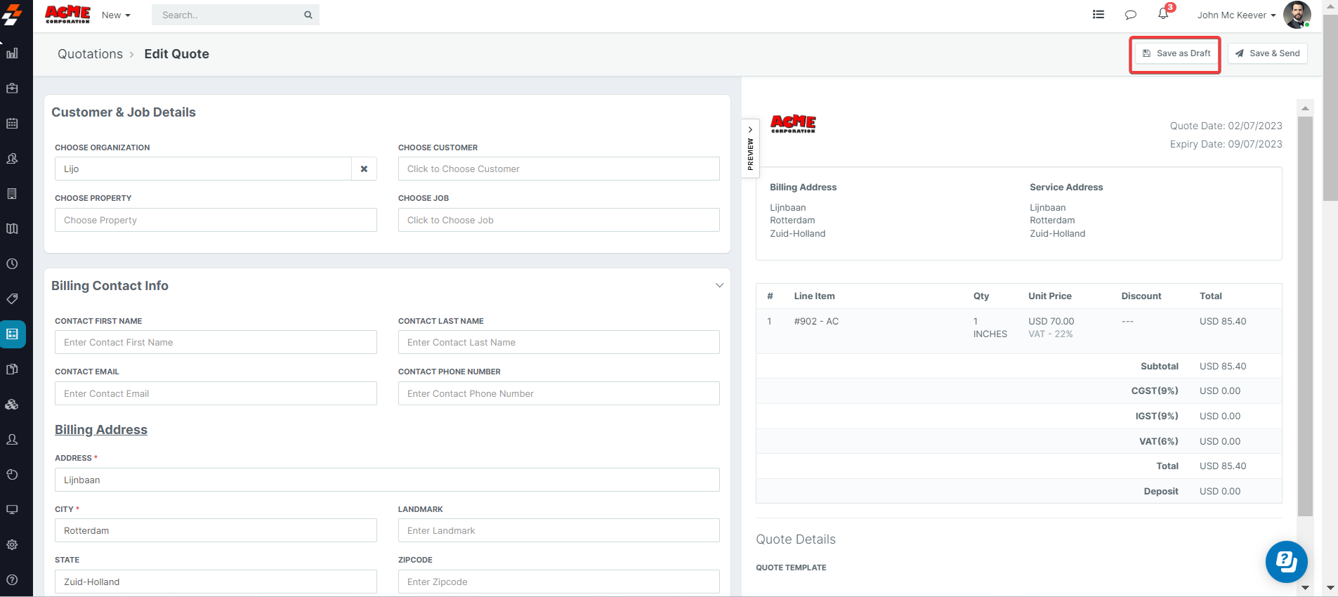Focus the Contact Phone Number field
This screenshot has height=597, width=1338.
click(x=559, y=393)
